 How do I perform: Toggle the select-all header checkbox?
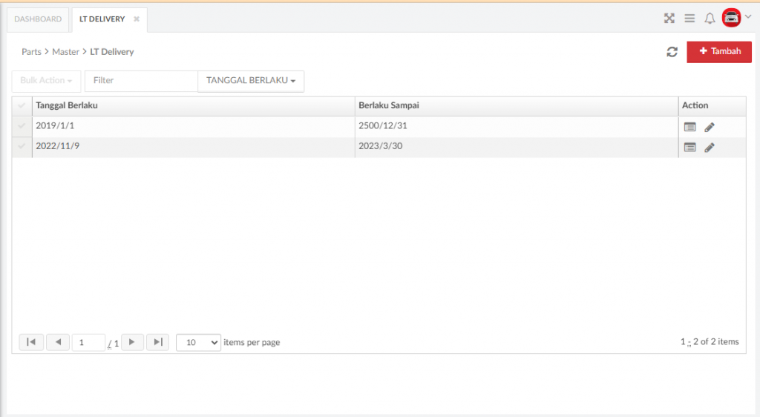[22, 105]
